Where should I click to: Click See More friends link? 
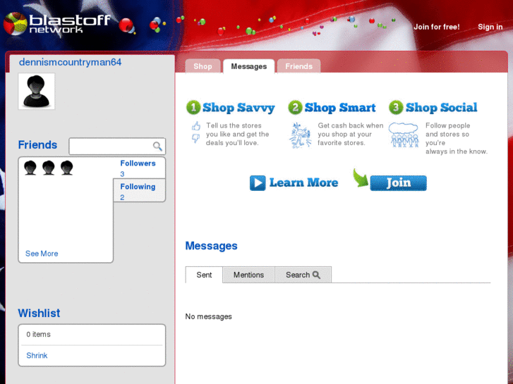point(42,254)
